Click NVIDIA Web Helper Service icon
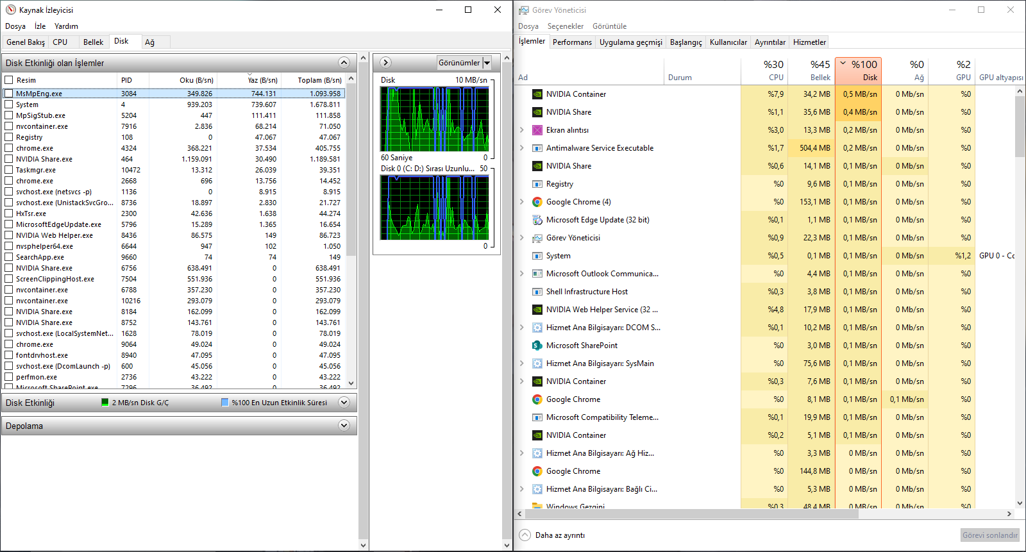Screen dimensions: 1026x552 pyautogui.click(x=537, y=310)
